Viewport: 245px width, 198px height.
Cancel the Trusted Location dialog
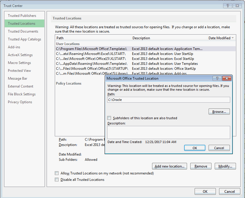coord(219,148)
